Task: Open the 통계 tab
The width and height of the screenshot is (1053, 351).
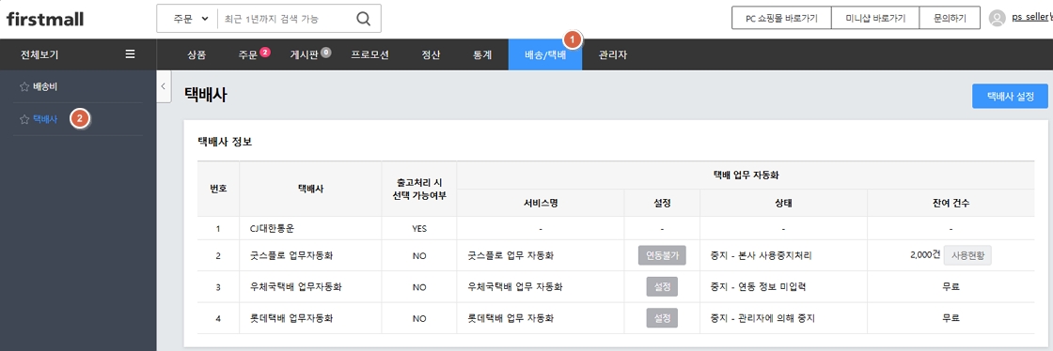Action: point(482,55)
